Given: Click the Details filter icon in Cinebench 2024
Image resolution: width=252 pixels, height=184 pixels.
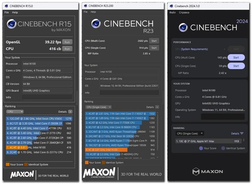Looking at the screenshot, I should [242, 133].
